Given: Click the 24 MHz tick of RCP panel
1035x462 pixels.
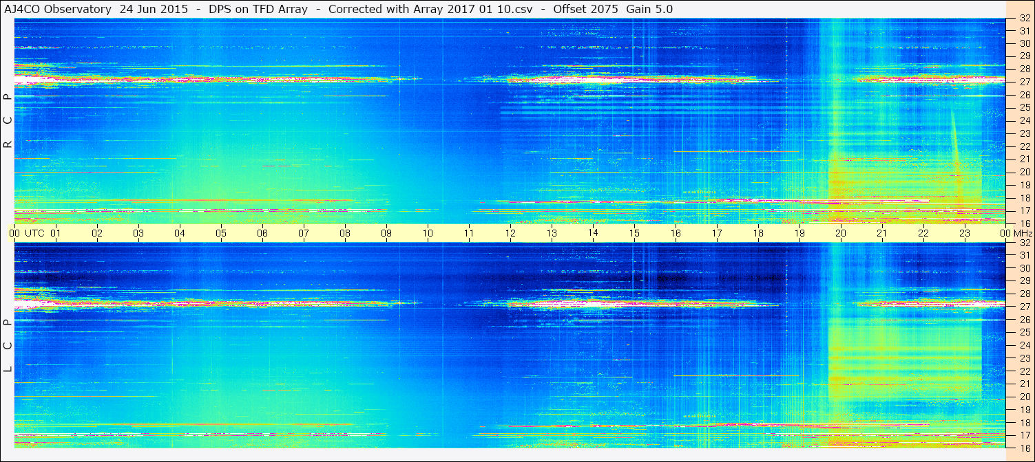Looking at the screenshot, I should tap(1024, 121).
